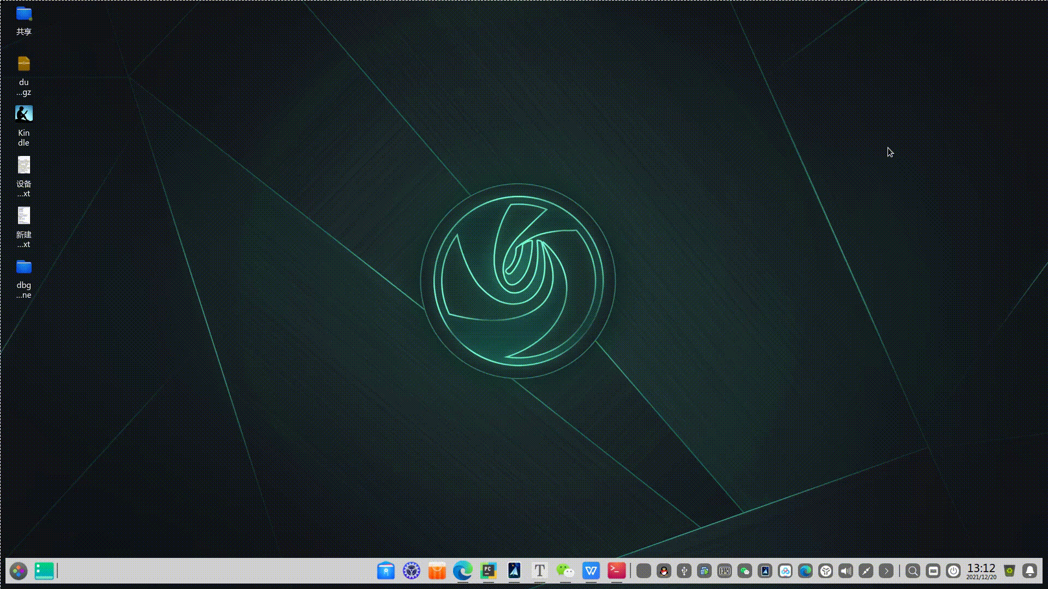Image resolution: width=1048 pixels, height=589 pixels.
Task: Open the deepin app launcher
Action: click(x=19, y=572)
